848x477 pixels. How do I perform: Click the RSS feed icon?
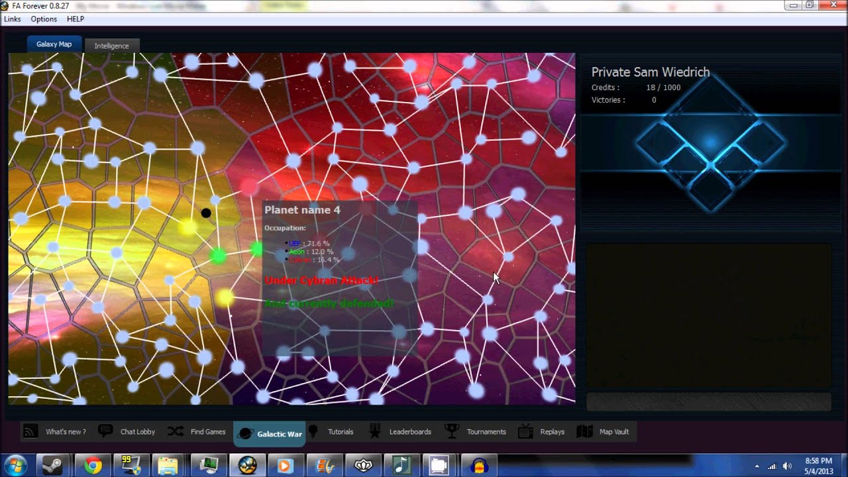[x=30, y=432]
